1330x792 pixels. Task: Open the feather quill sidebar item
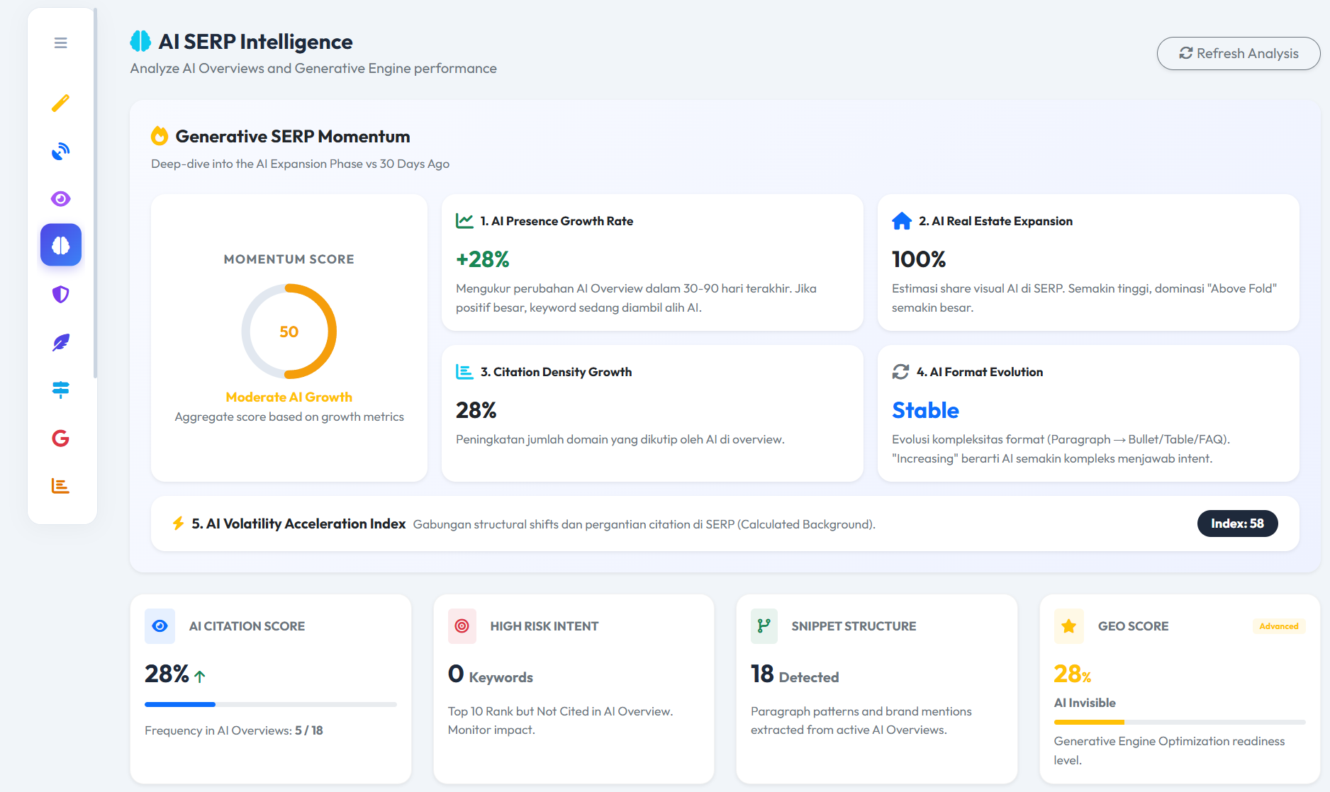pos(61,342)
